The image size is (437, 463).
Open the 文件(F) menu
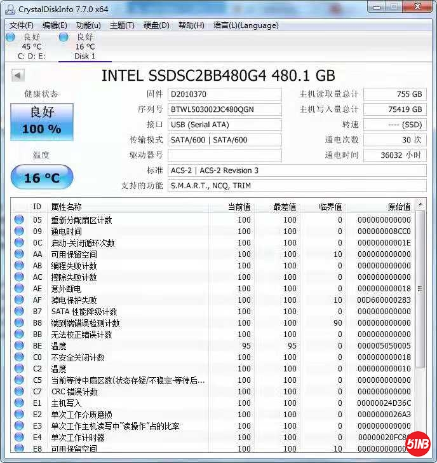tap(21, 25)
